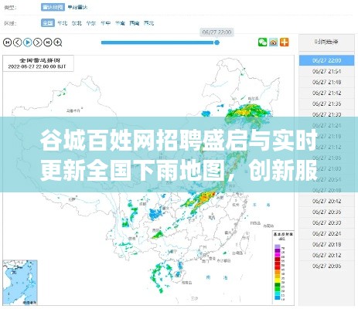Play the radar animation

click(x=28, y=42)
